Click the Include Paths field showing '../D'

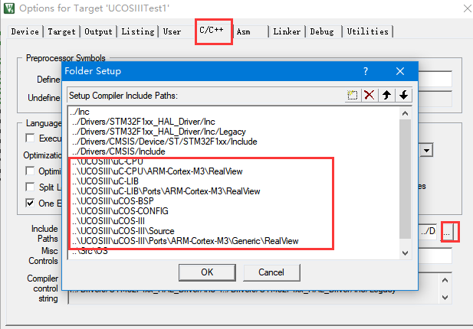(428, 231)
